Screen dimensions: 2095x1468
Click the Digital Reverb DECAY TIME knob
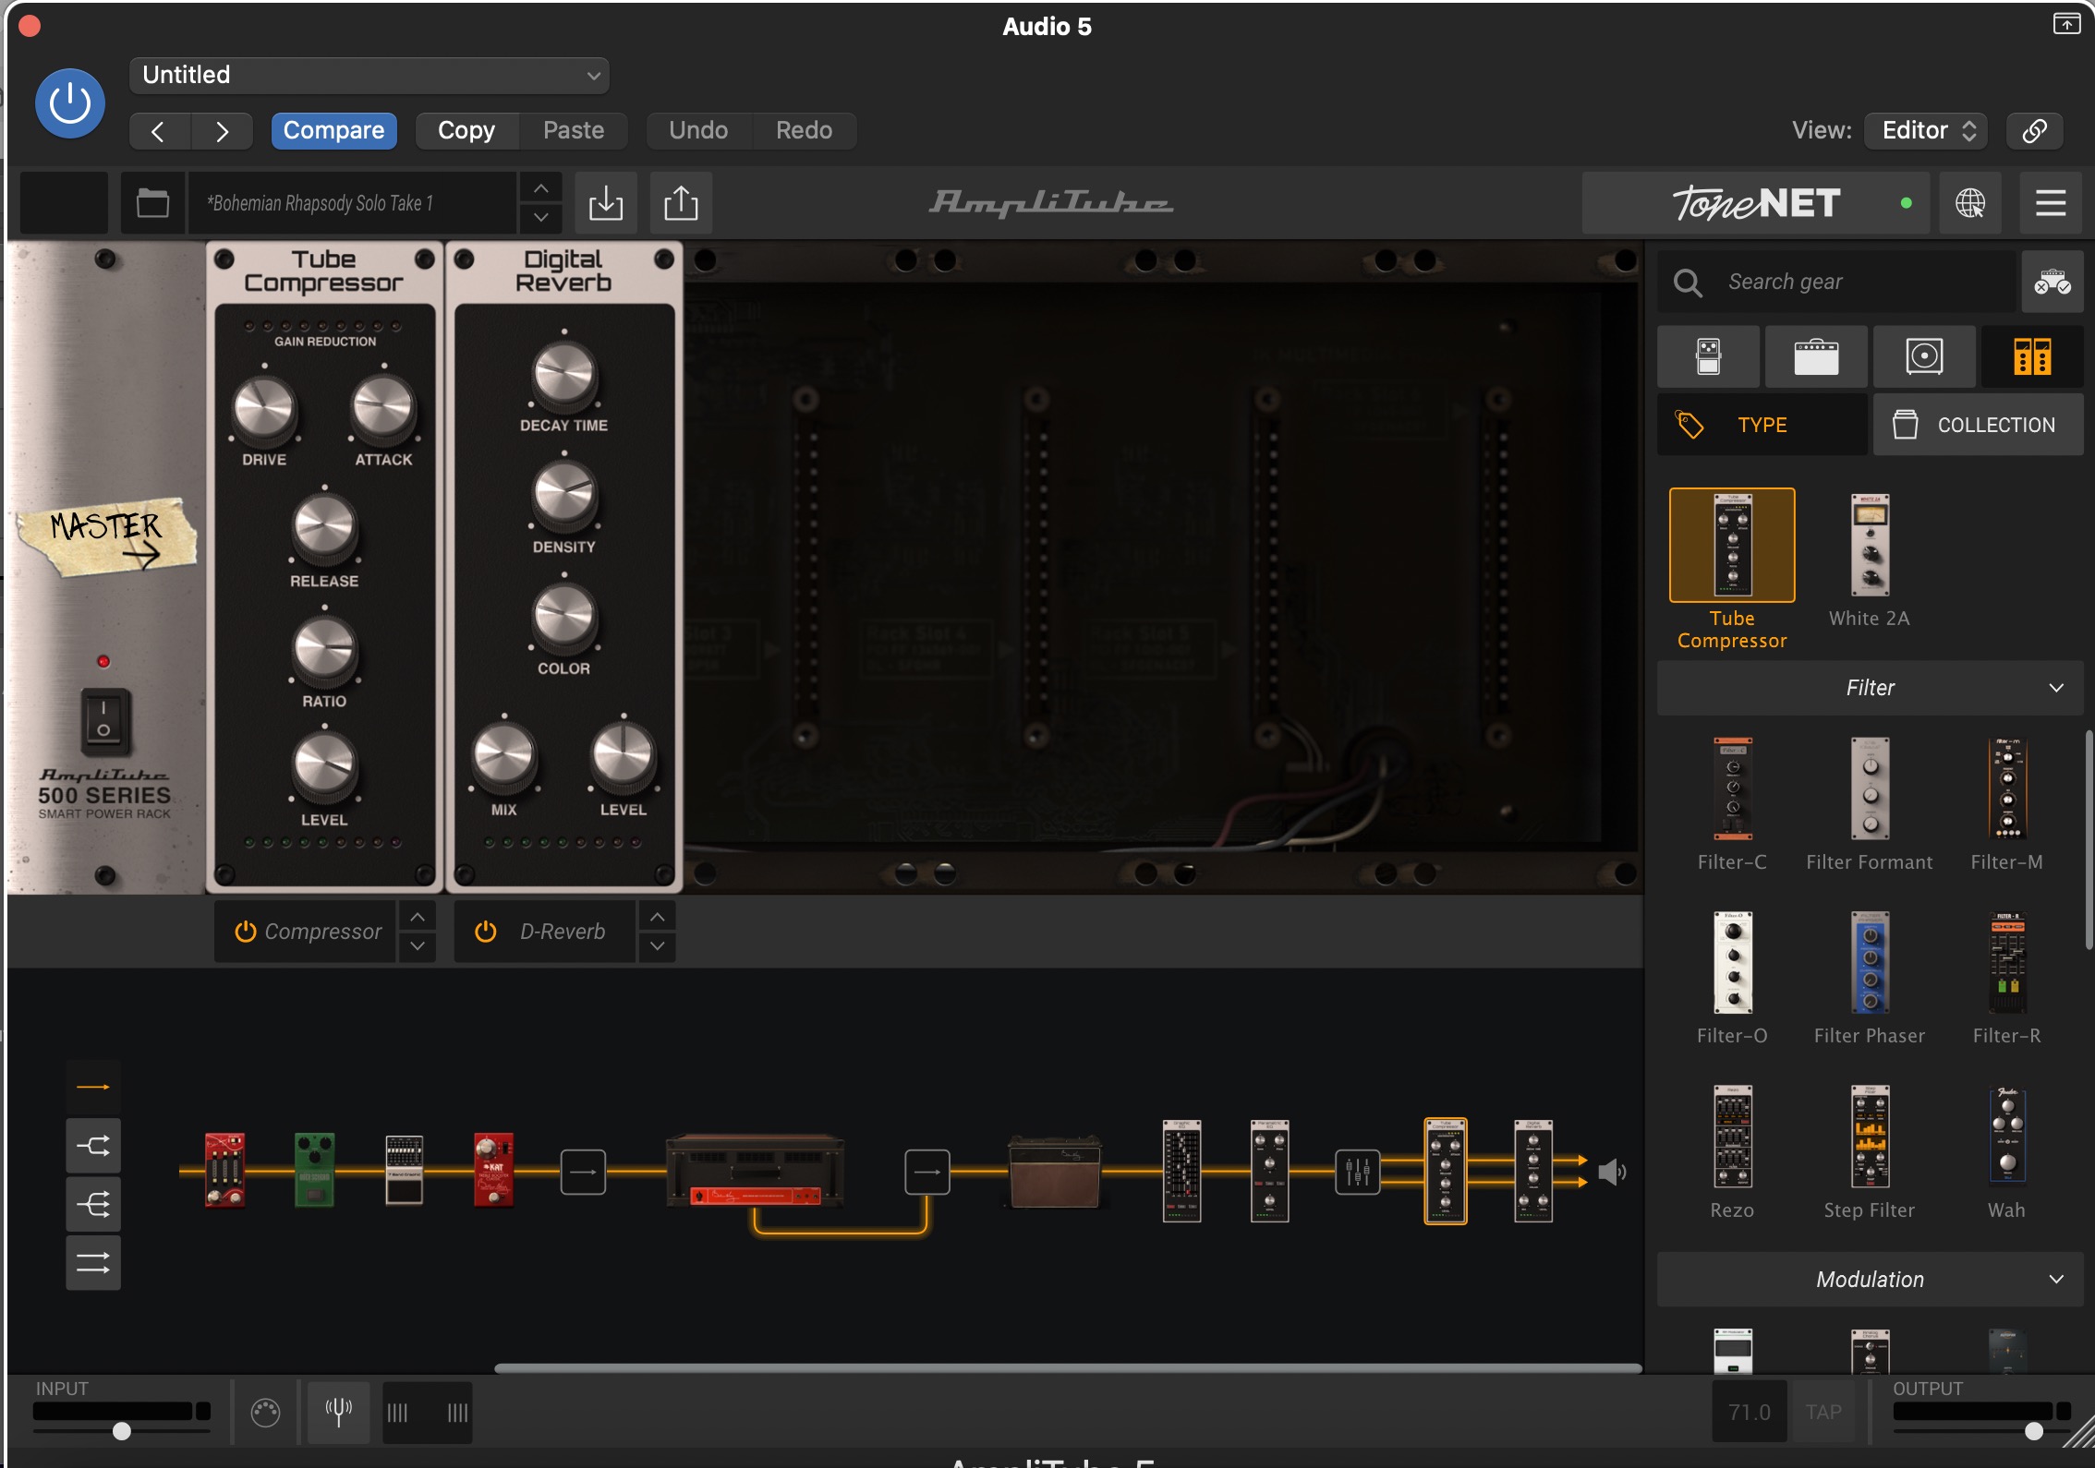563,375
